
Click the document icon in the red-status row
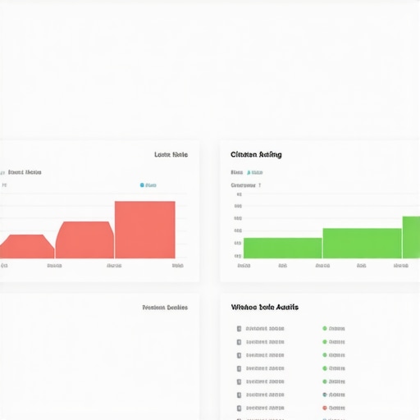pos(239,409)
